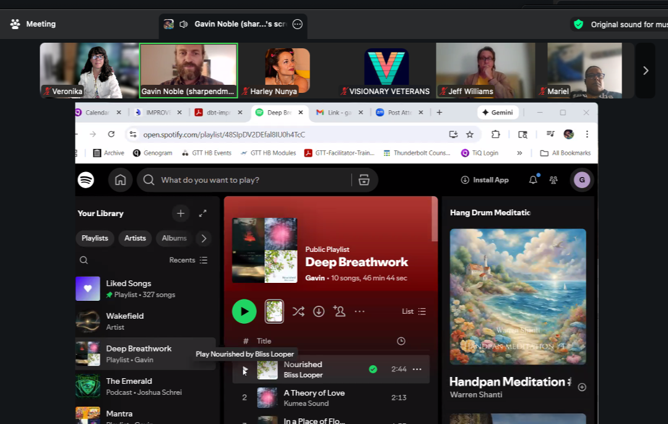This screenshot has height=424, width=668.
Task: Reload the browser page
Action: point(111,134)
